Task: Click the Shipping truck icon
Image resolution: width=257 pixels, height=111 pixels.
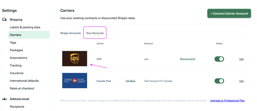Action: pyautogui.click(x=5, y=20)
